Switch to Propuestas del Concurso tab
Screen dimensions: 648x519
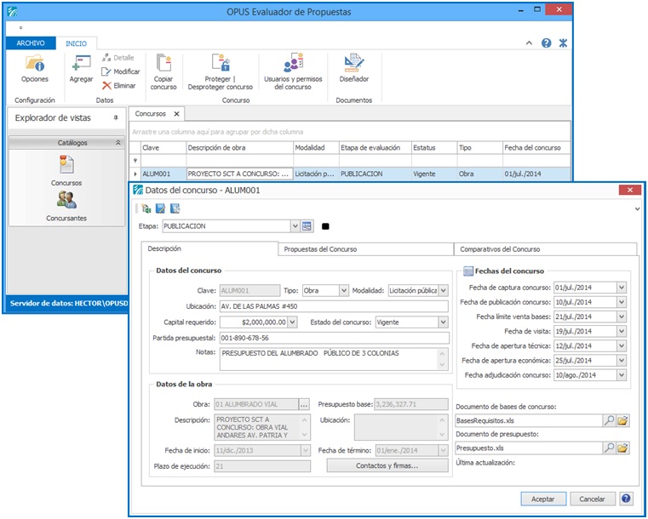[366, 249]
